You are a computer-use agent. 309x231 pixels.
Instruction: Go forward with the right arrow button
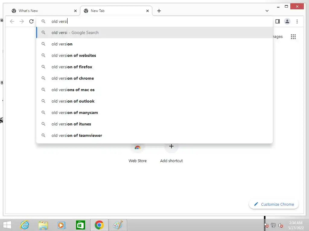pos(22,21)
